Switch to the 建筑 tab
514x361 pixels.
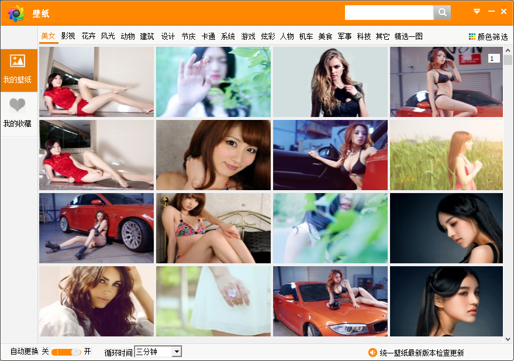(x=147, y=36)
